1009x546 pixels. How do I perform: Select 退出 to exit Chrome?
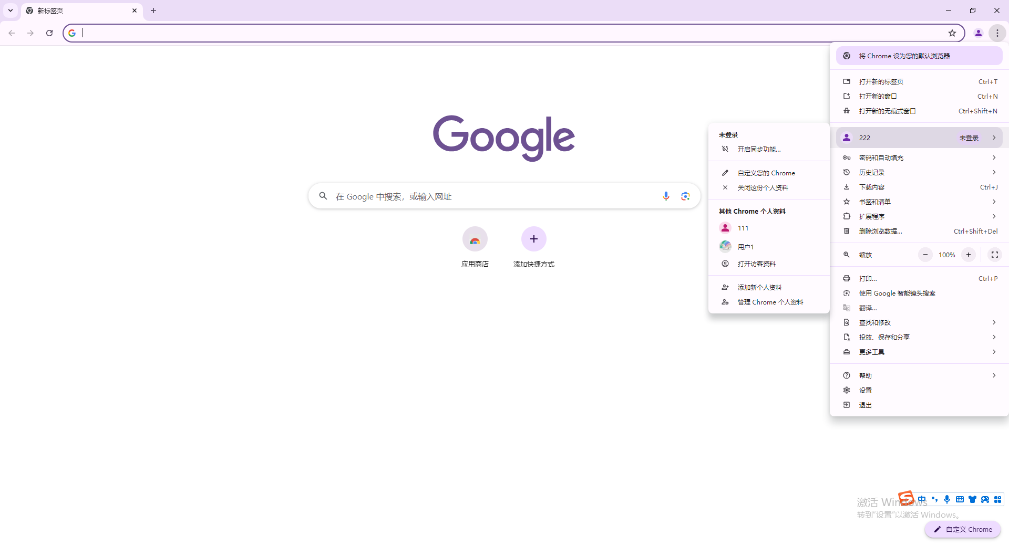(919, 405)
